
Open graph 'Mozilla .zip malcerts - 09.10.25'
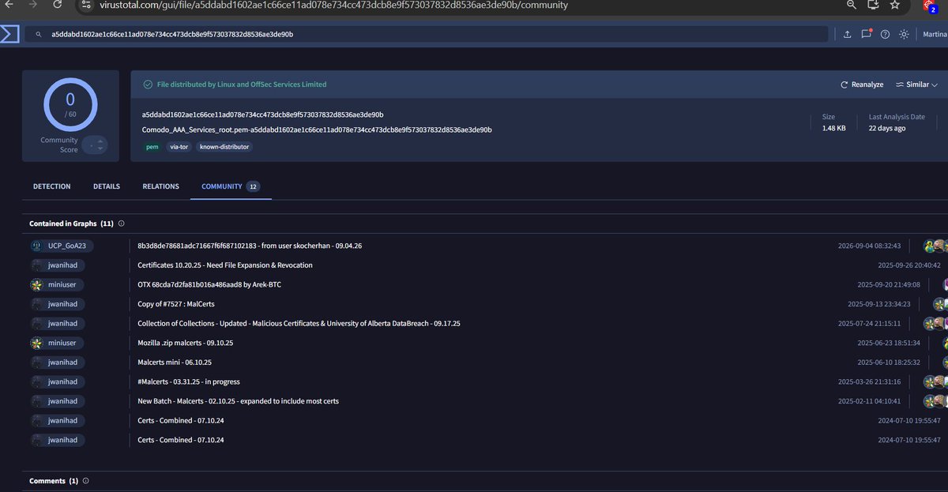(186, 343)
